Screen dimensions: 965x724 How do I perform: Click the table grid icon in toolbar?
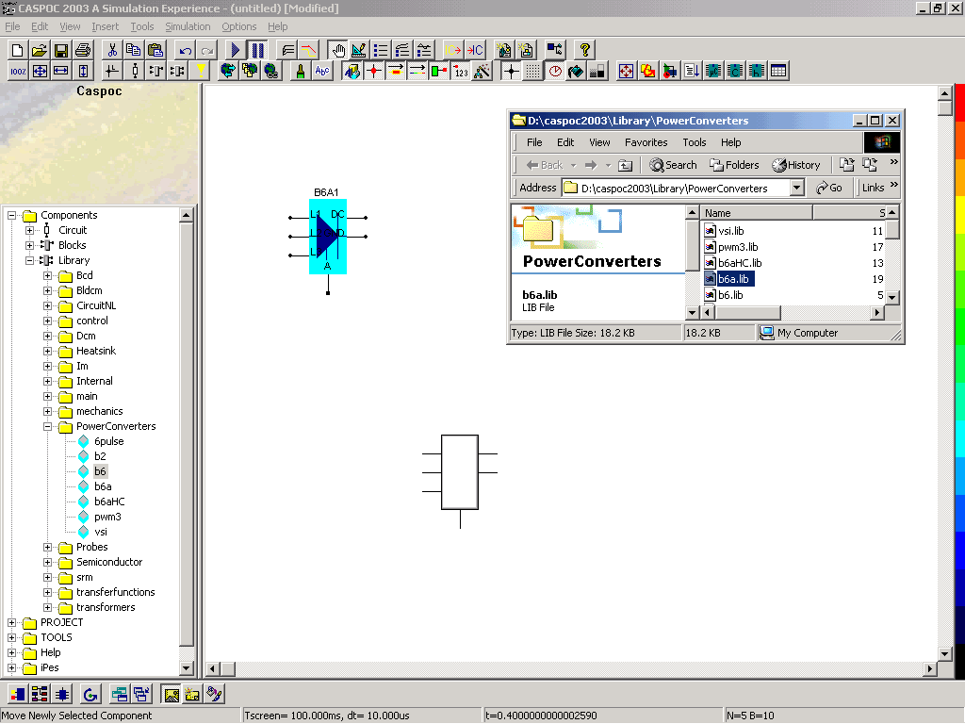[x=778, y=72]
